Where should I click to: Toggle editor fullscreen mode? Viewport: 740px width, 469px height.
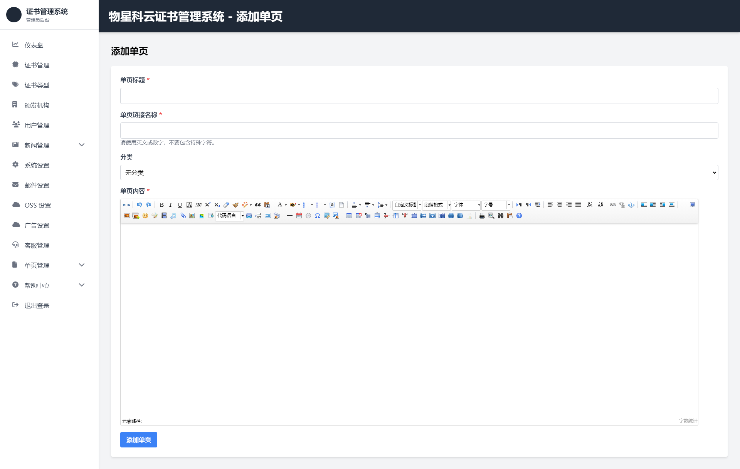[x=693, y=205]
